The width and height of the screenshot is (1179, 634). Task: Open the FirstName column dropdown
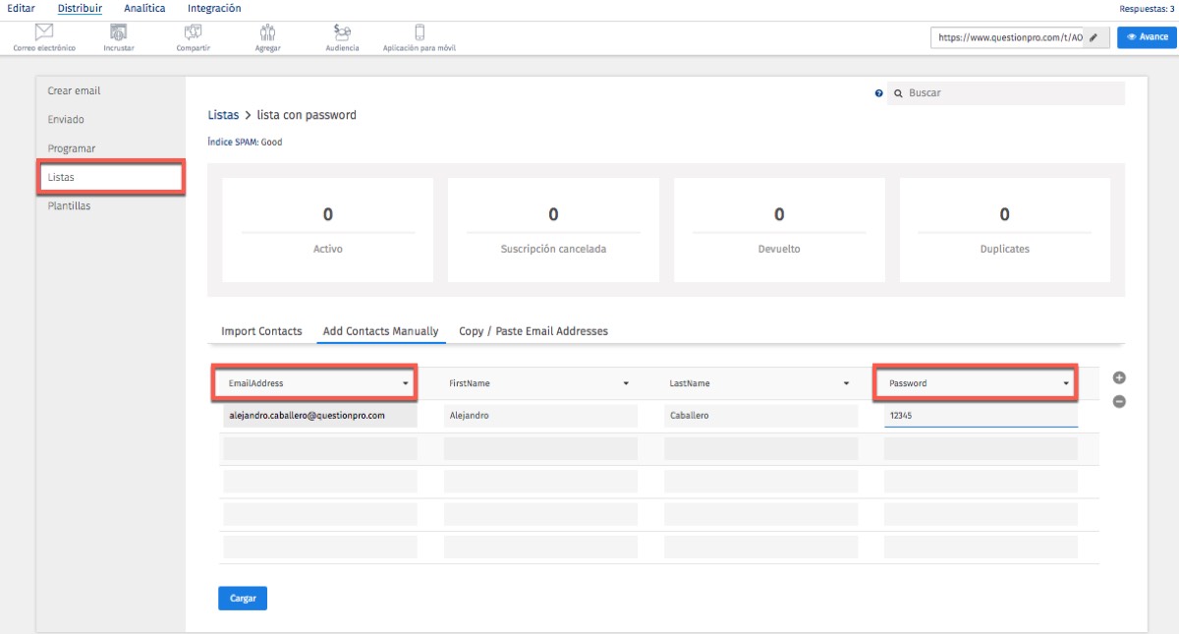pos(536,383)
